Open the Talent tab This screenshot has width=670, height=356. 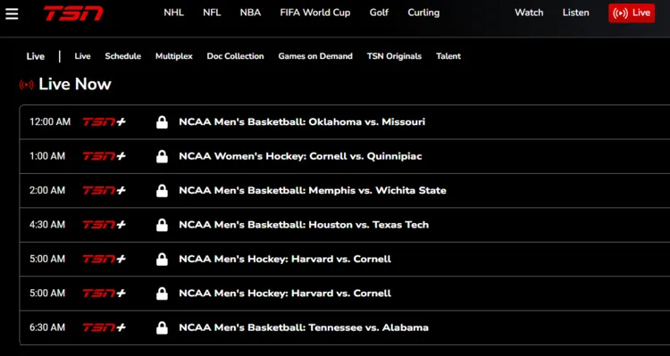(x=448, y=56)
